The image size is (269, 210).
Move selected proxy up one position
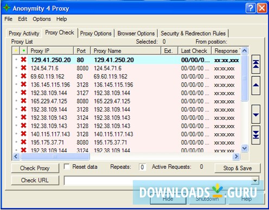(x=256, y=86)
